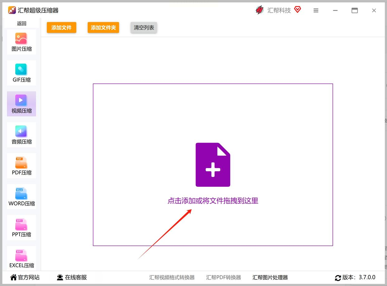
Task: Maximize the compressor window
Action: pos(355,10)
